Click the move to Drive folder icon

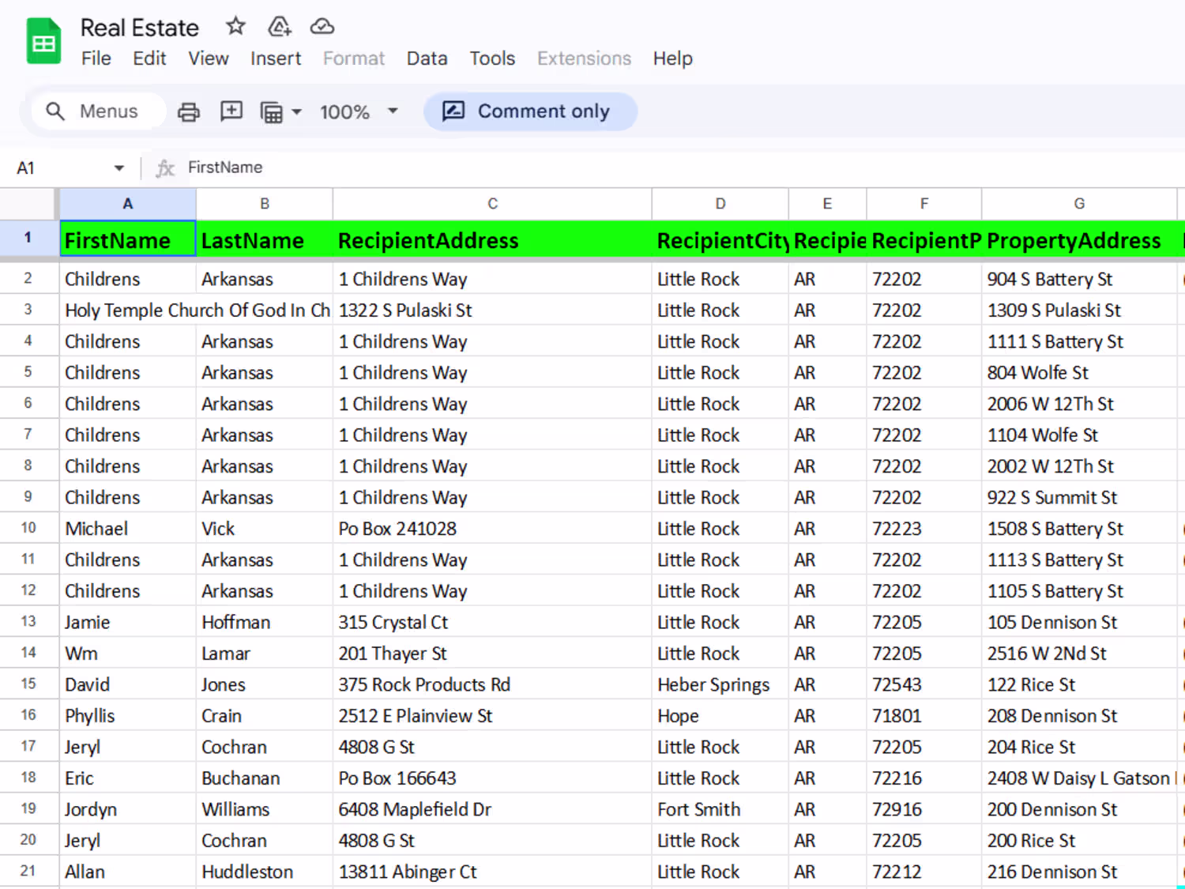[x=279, y=27]
